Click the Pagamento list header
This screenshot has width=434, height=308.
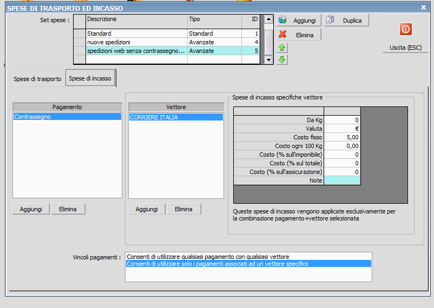click(67, 107)
